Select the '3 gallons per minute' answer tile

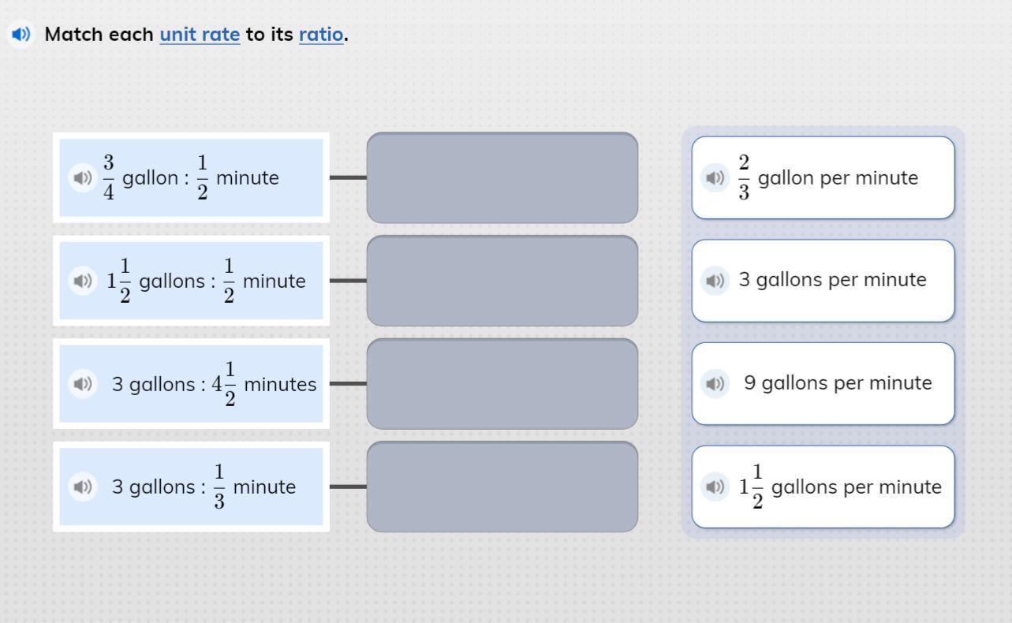tap(823, 281)
